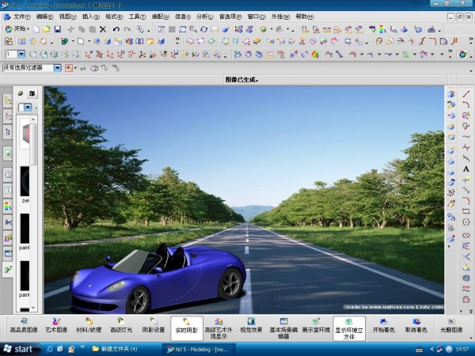
Task: Open the 格式(R) Format menu
Action: [x=114, y=17]
